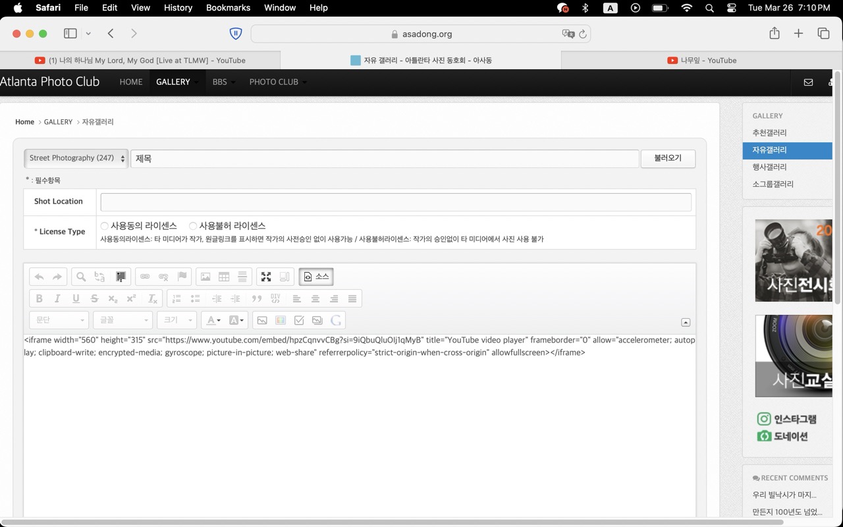Open the text color picker
This screenshot has width=843, height=527.
click(x=213, y=320)
